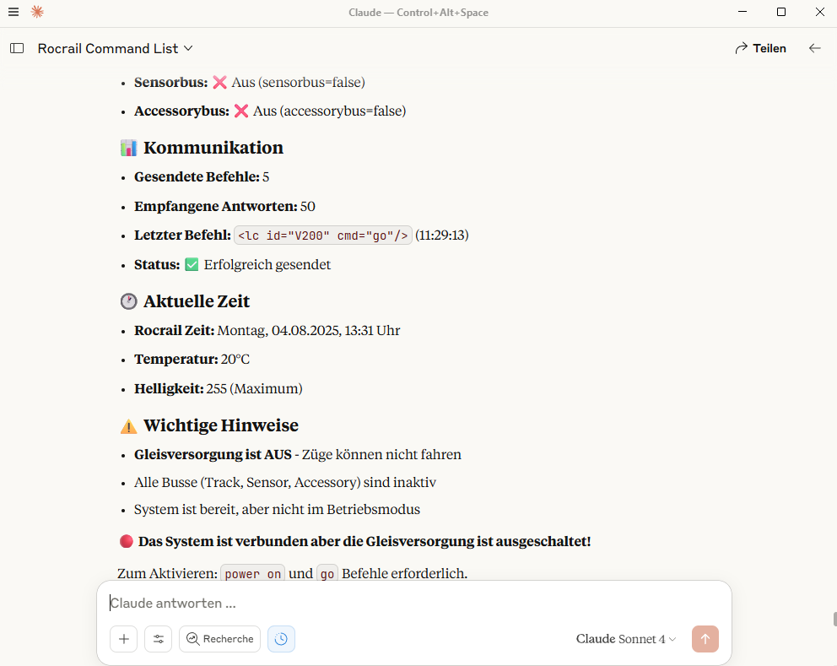Click the chevron beside Rocrail Command List

click(188, 49)
